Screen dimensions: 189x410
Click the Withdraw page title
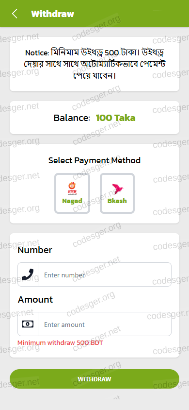[53, 14]
